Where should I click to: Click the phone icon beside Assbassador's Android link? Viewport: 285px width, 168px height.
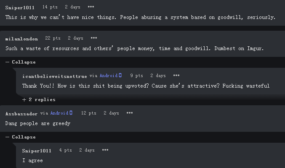pyautogui.click(x=71, y=113)
